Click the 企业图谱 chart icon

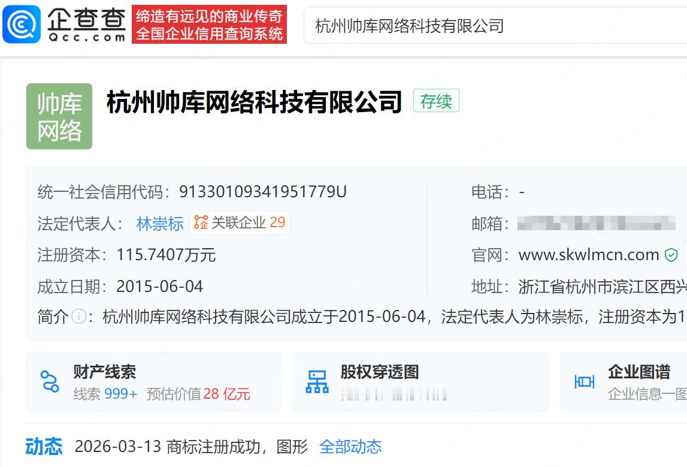pyautogui.click(x=585, y=382)
